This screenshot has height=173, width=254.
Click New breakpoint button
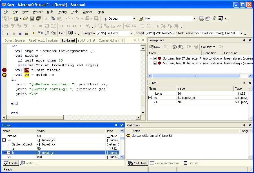tap(155, 47)
